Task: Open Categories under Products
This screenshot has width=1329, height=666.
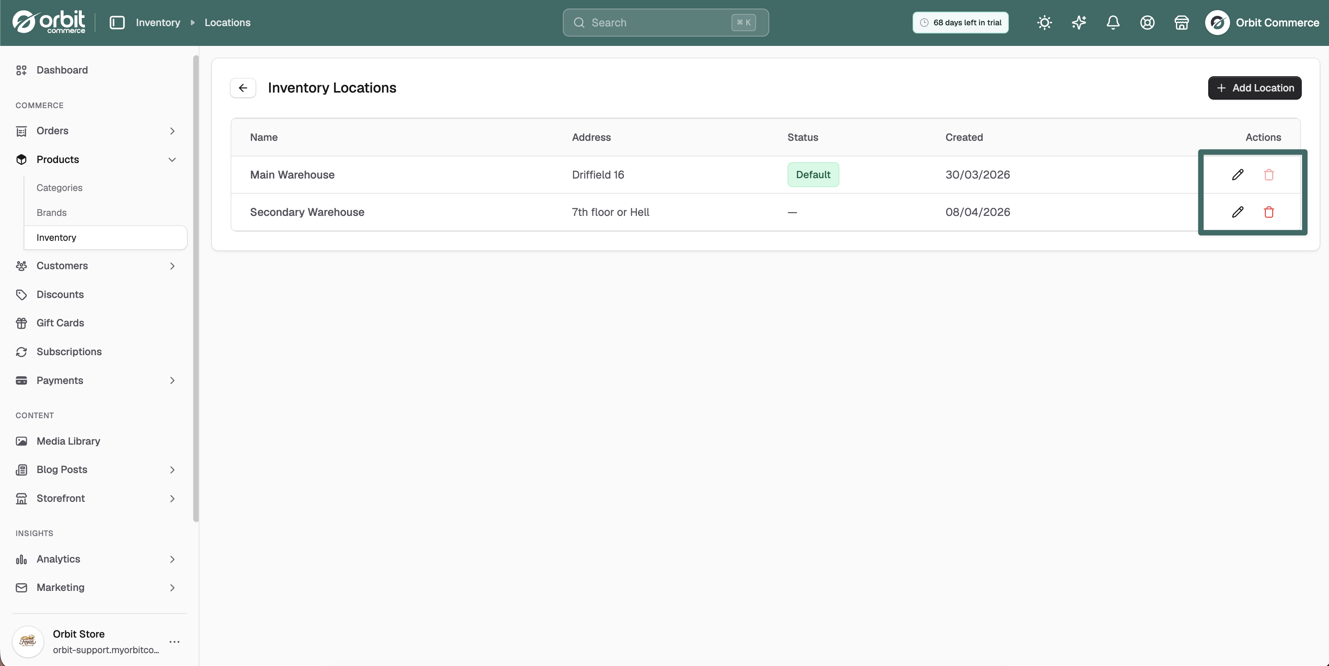Action: [59, 188]
